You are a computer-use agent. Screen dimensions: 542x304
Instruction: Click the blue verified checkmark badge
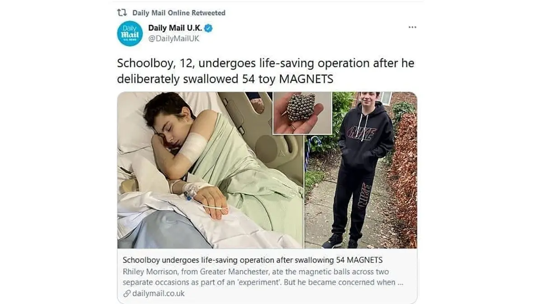pos(208,28)
